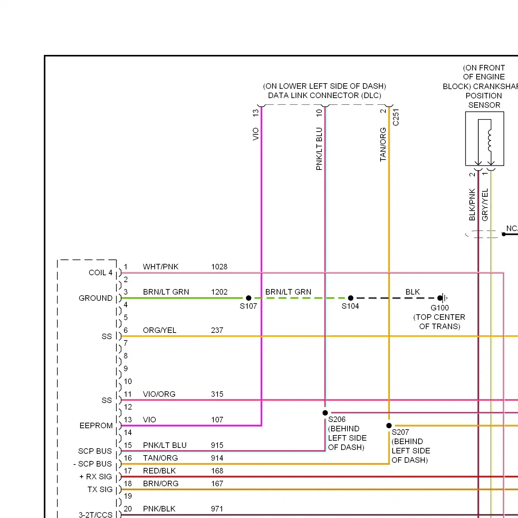Click the vertical PNK/LT BLU label at DLC pin 10
Image resolution: width=518 pixels, height=518 pixels.
click(319, 149)
